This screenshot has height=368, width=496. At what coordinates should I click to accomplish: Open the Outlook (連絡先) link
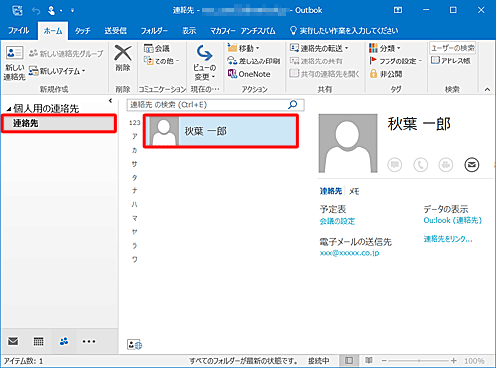[x=452, y=220]
